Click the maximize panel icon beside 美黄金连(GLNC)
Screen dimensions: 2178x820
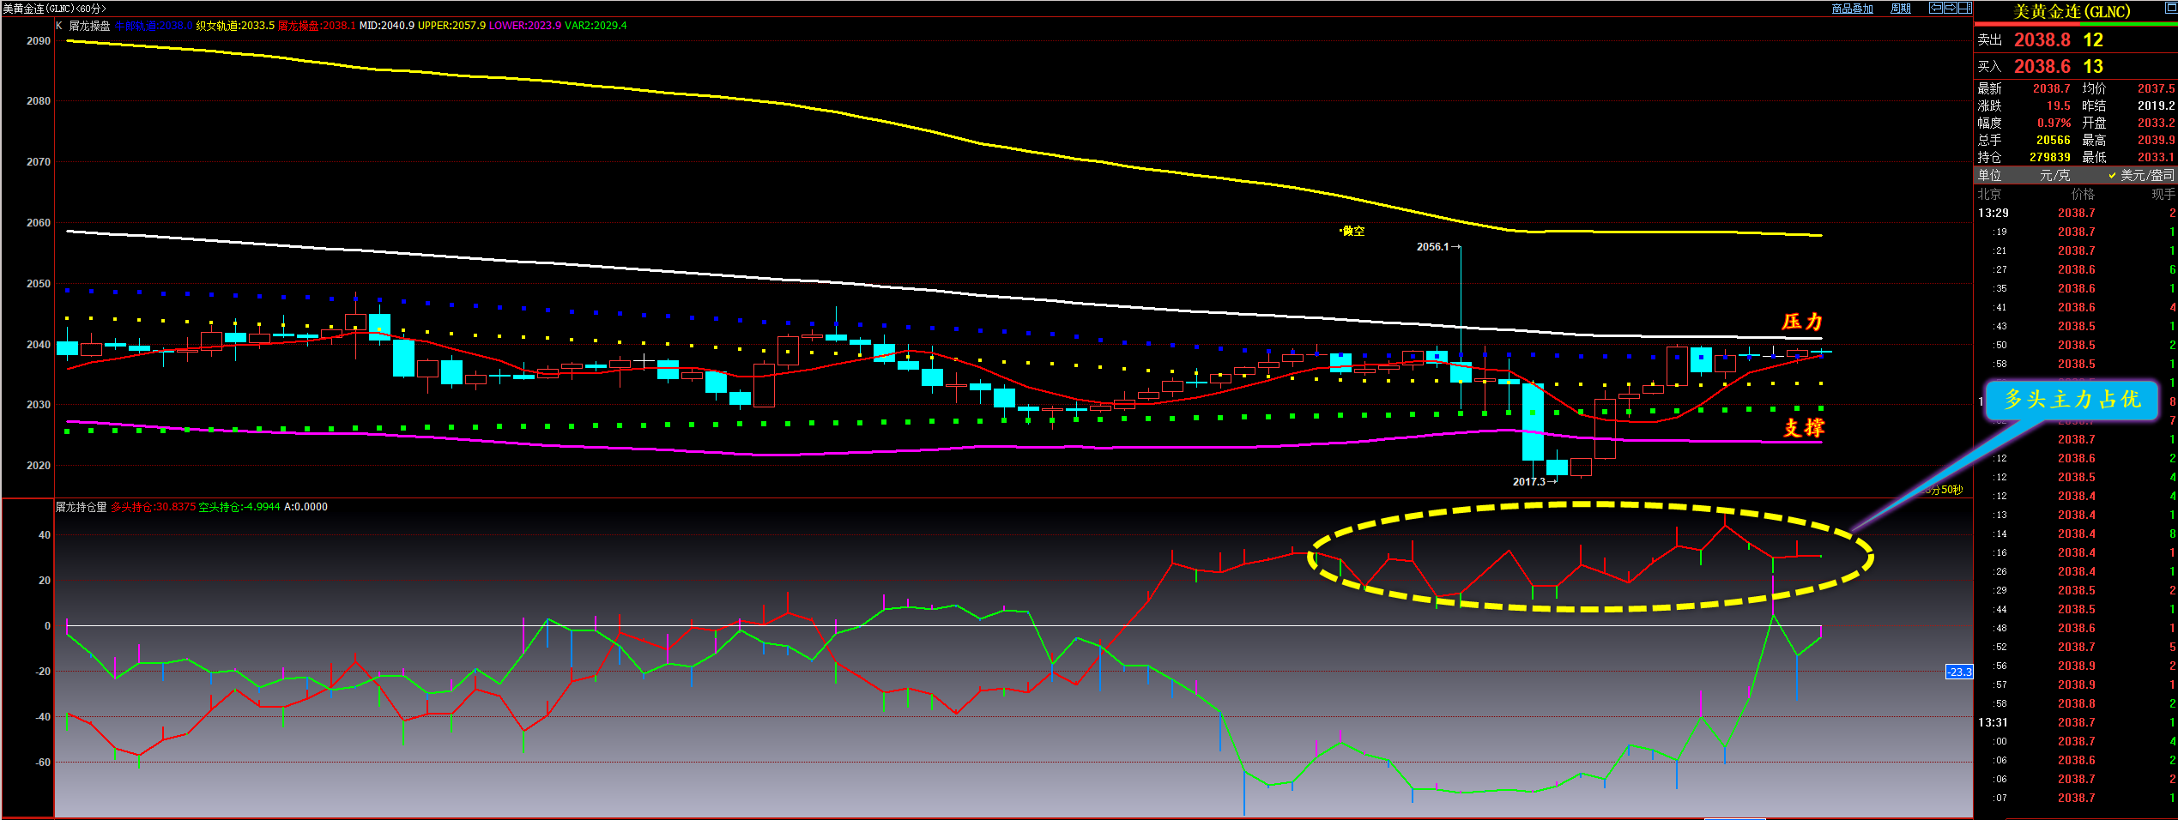tap(2170, 8)
